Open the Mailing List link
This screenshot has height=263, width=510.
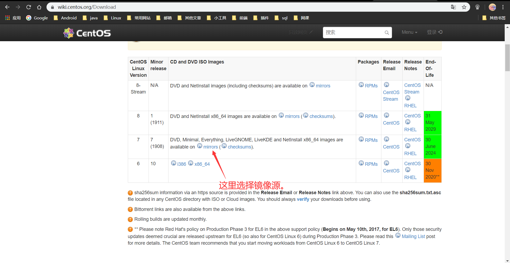(413, 236)
